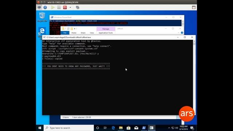Open Microsoft Store from the taskbar
233x131 pixels.
click(x=129, y=128)
